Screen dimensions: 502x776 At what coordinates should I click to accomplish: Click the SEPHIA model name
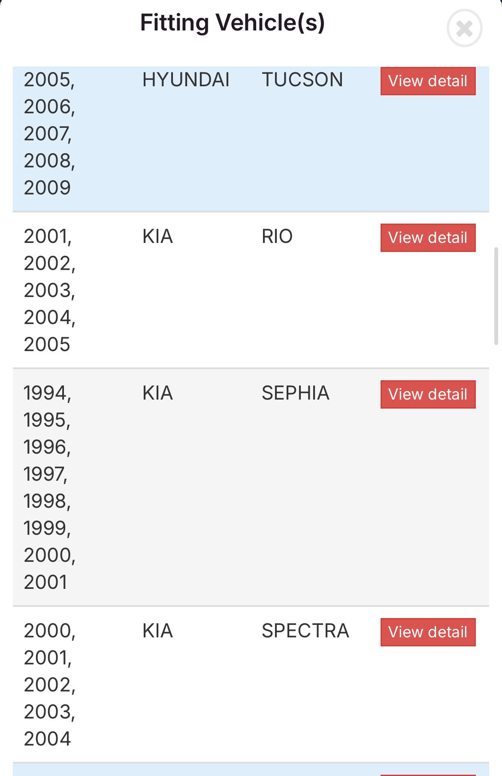295,393
